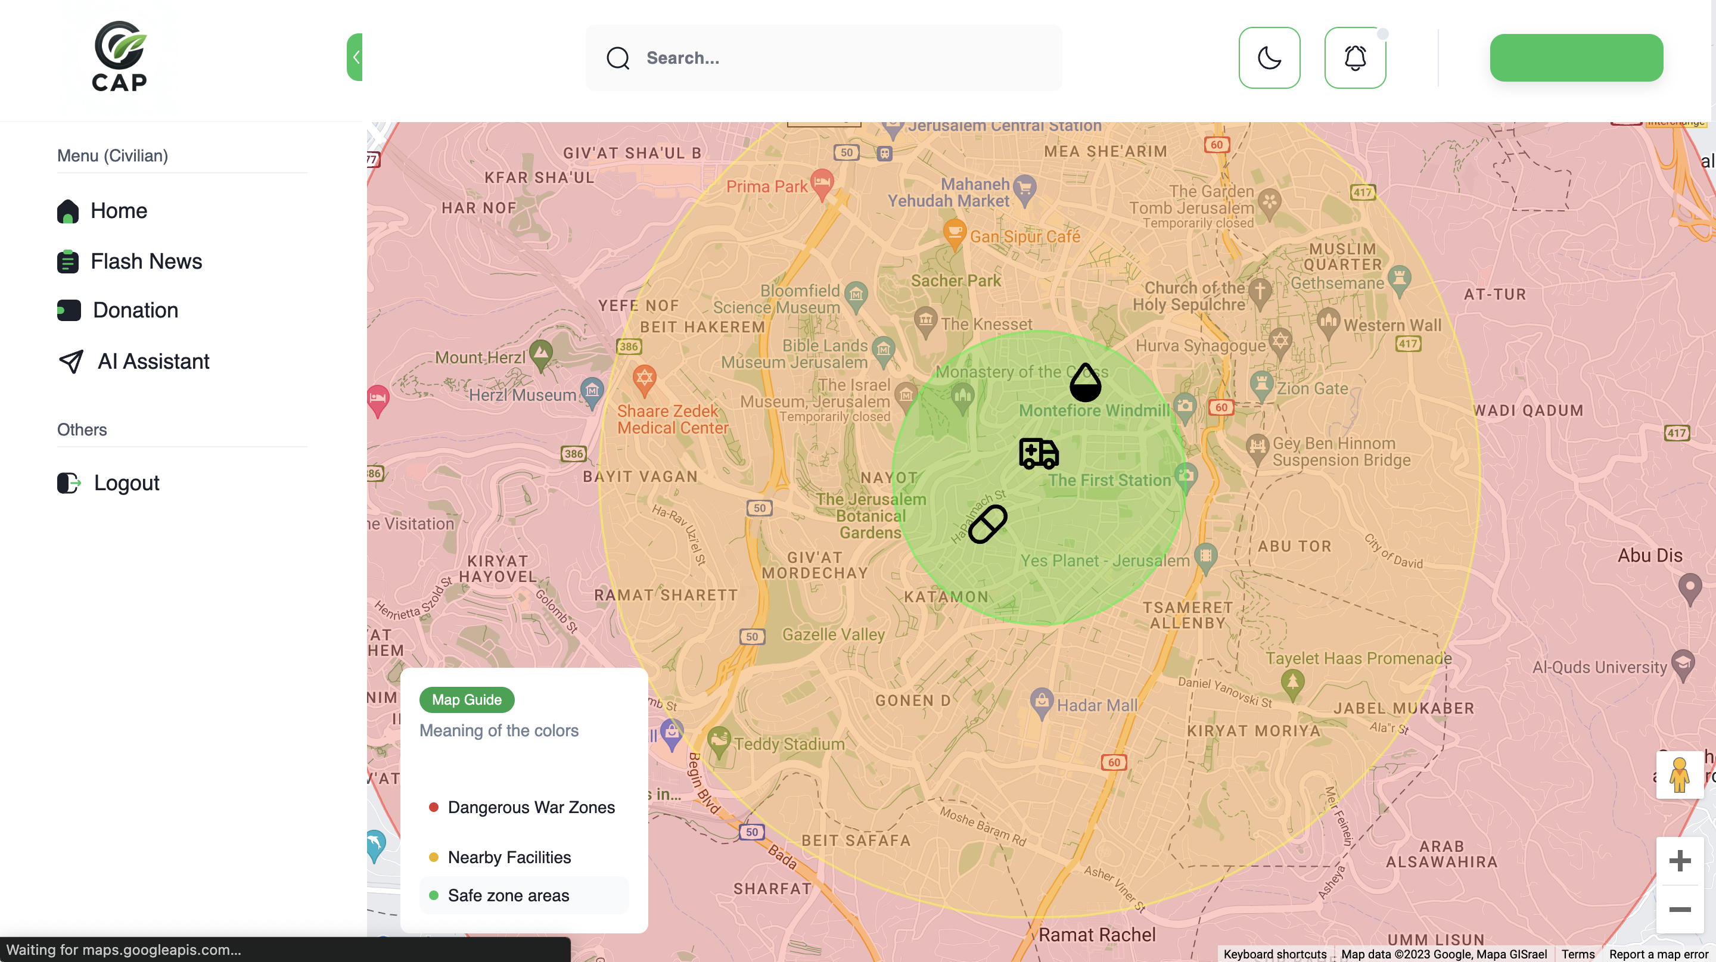1716x962 pixels.
Task: Click the Map Guide button
Action: click(x=467, y=700)
